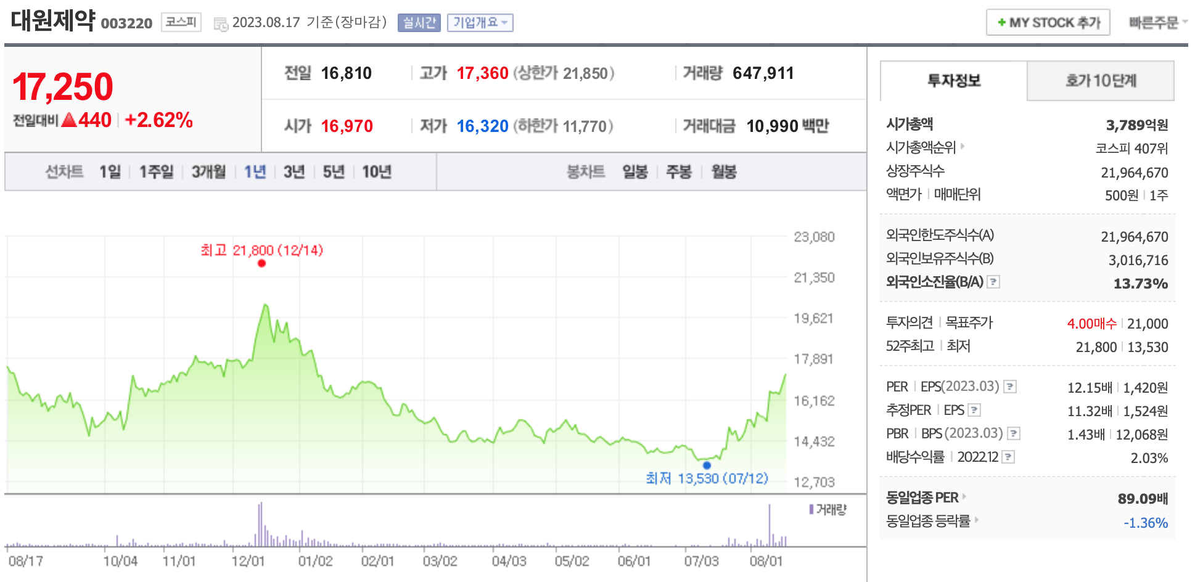Image resolution: width=1195 pixels, height=582 pixels.
Task: Click the 12/01 date label on chart axis
Action: point(248,561)
